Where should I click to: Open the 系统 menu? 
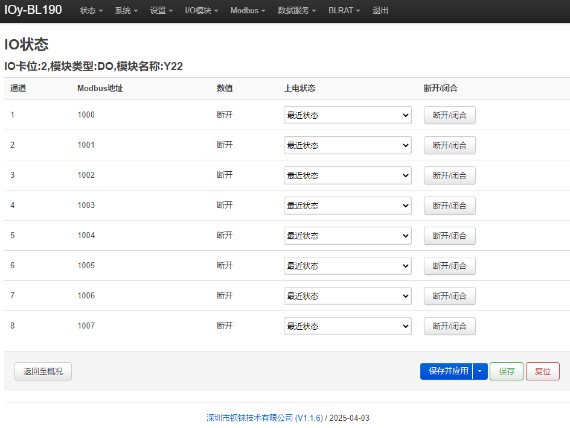pyautogui.click(x=126, y=10)
